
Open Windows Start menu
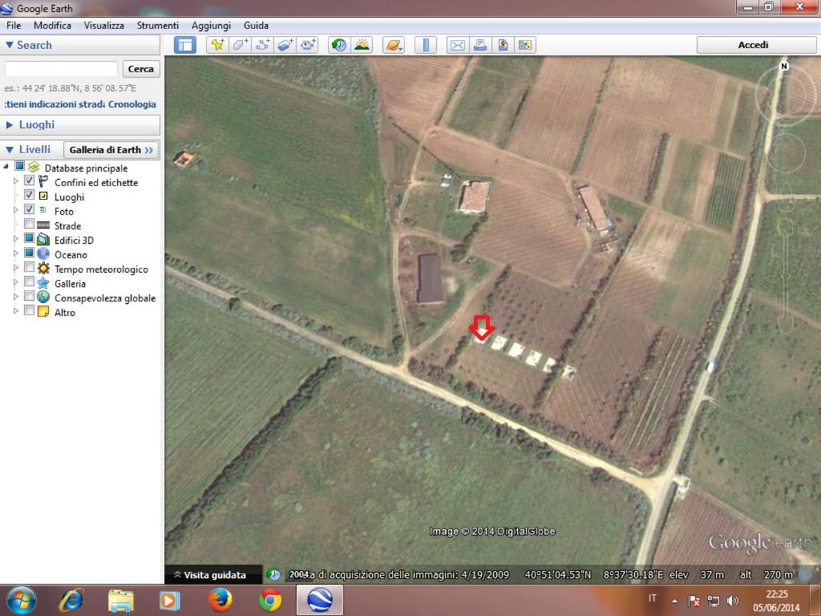point(22,600)
